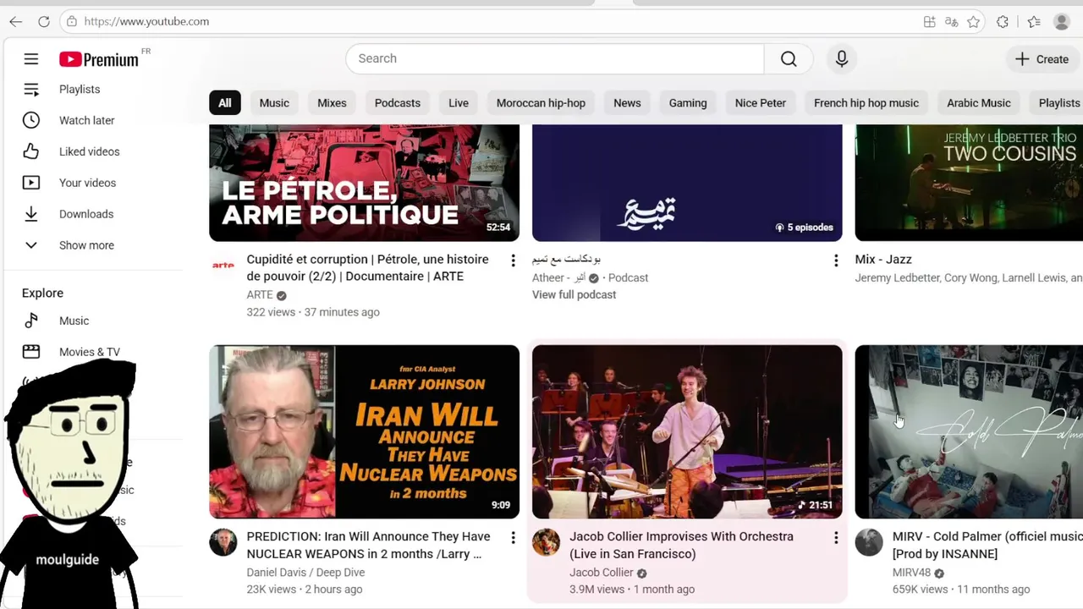The height and width of the screenshot is (609, 1083).
Task: Click Jacob Collier channel avatar
Action: pos(547,542)
